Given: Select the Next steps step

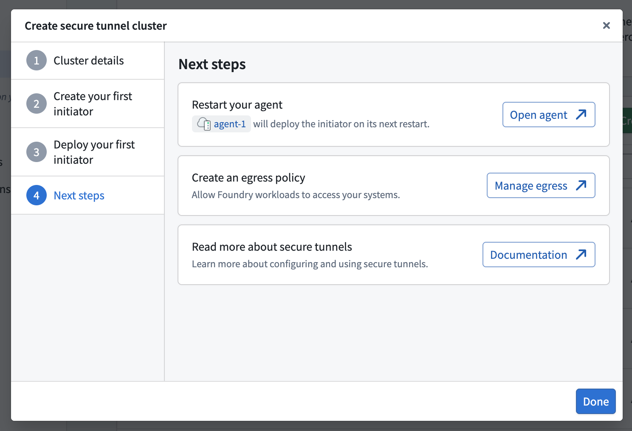Looking at the screenshot, I should [87, 196].
